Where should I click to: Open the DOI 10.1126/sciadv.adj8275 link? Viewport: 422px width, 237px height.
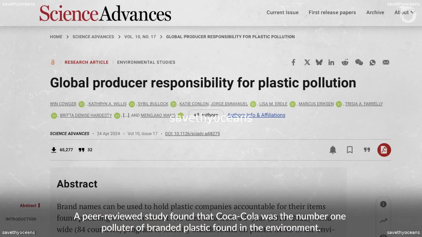pos(193,134)
